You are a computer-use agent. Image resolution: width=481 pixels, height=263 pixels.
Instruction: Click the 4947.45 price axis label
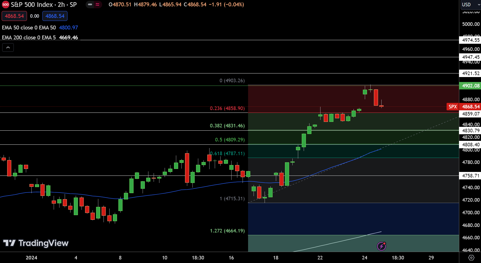pyautogui.click(x=471, y=57)
